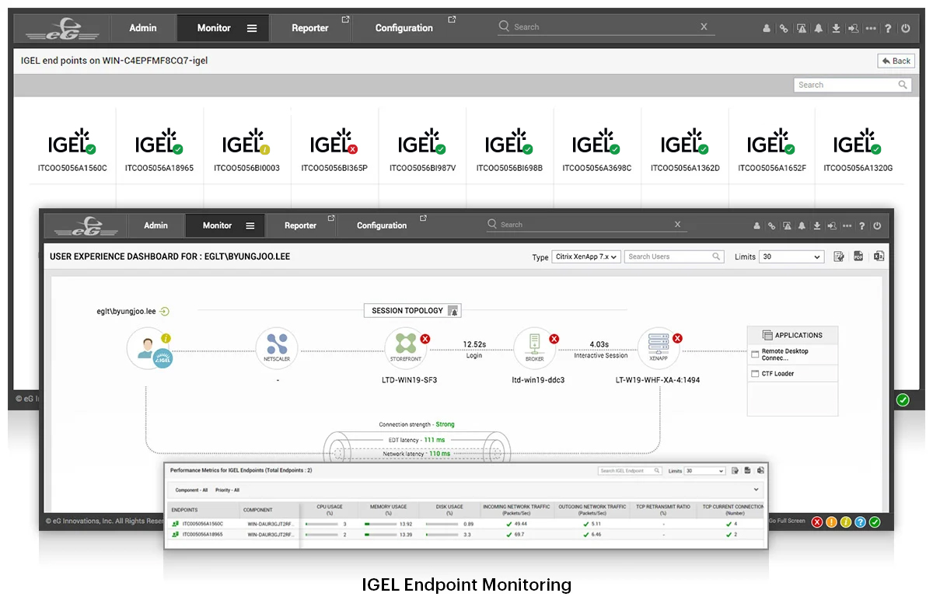This screenshot has height=614, width=933.
Task: Click the Disk Usage column header
Action: click(449, 510)
